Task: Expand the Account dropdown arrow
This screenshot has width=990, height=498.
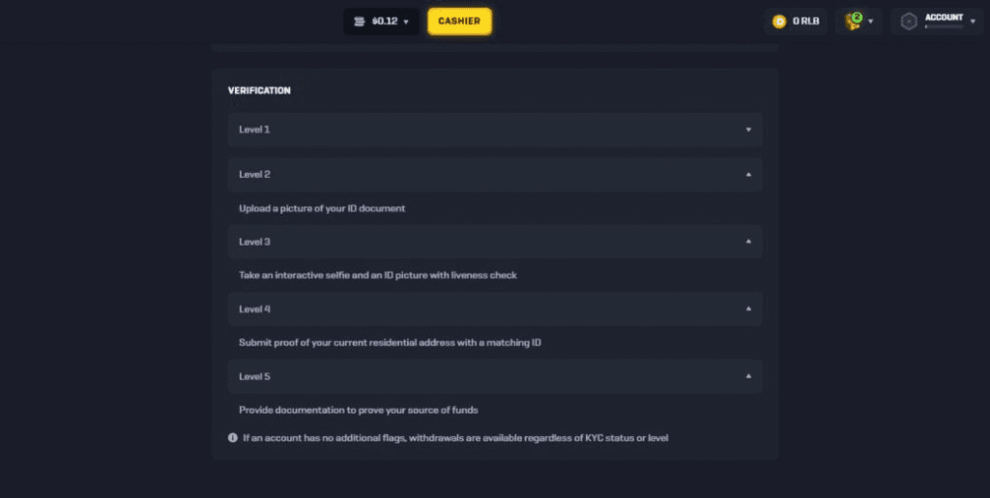Action: pyautogui.click(x=972, y=21)
